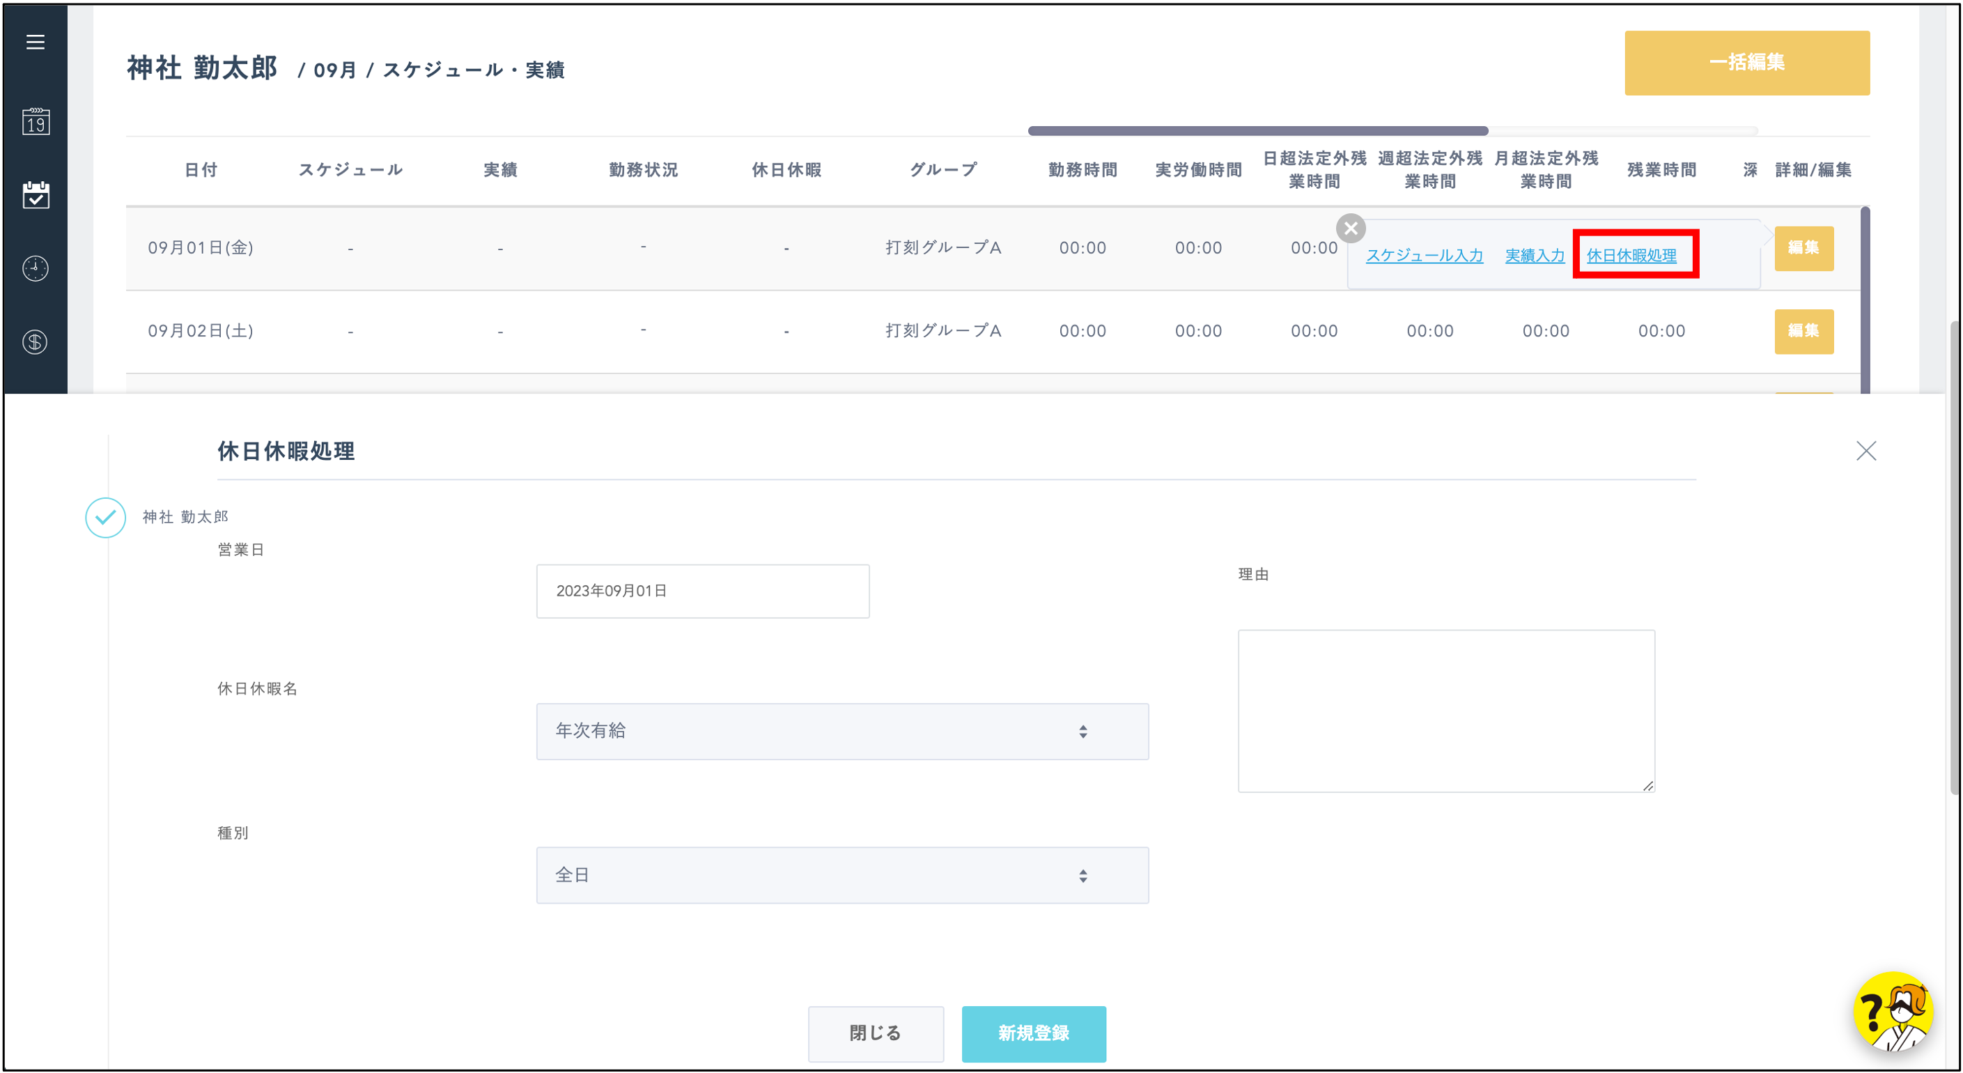Open the schedule check calendar sidebar icon

pos(35,196)
